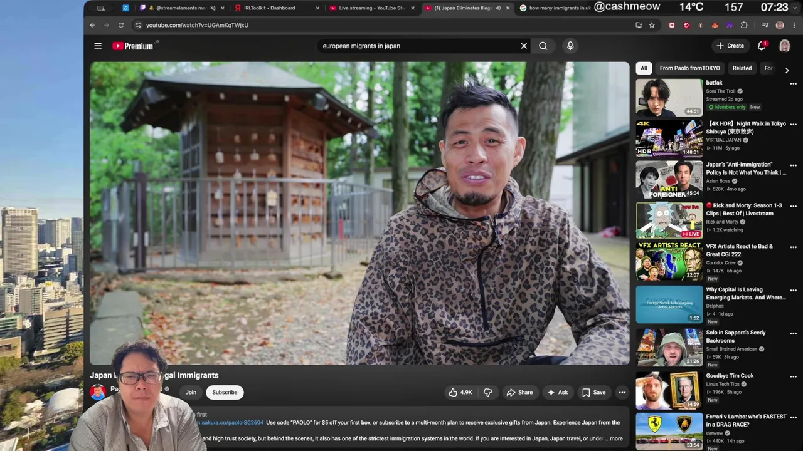803x451 pixels.
Task: Open Chrome three-dot menu
Action: (x=793, y=25)
